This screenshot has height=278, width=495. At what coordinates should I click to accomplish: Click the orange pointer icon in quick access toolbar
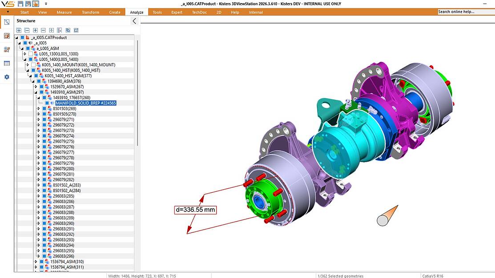[36, 4]
